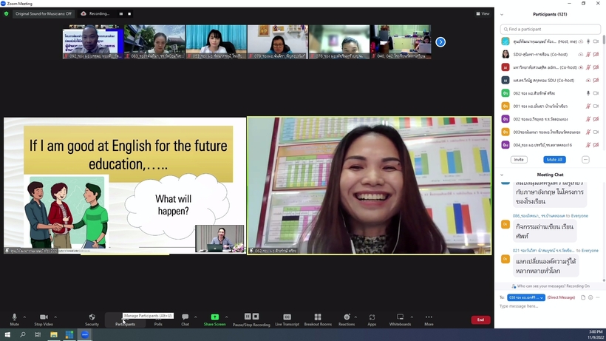
Task: Open Breakout Rooms icon
Action: coord(318,317)
